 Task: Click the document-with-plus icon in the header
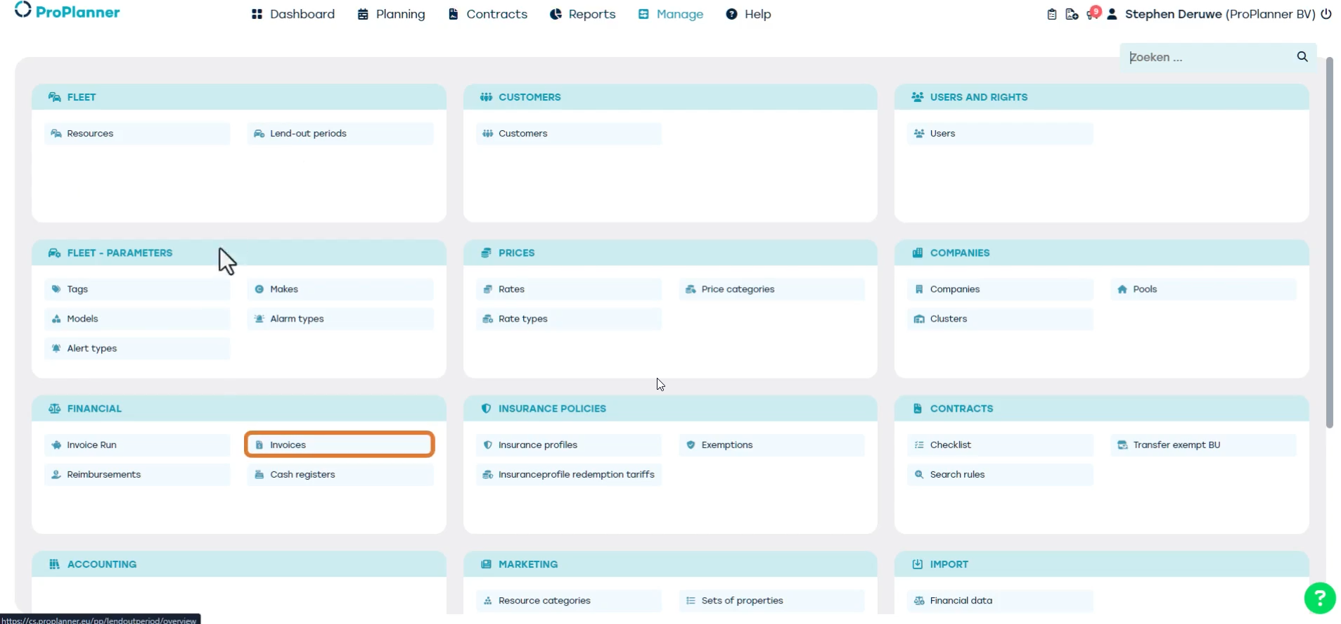tap(1072, 14)
